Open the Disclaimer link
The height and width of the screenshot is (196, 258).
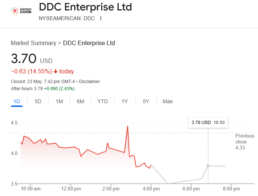pos(89,81)
